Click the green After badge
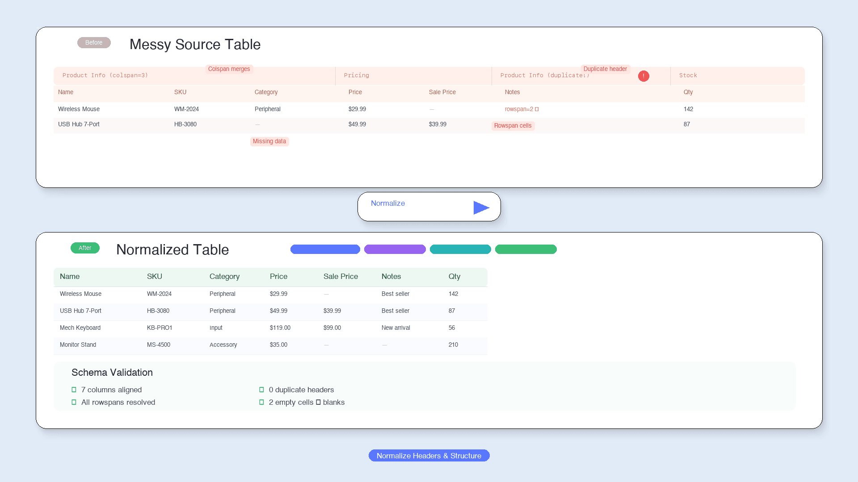858x482 pixels. (85, 248)
